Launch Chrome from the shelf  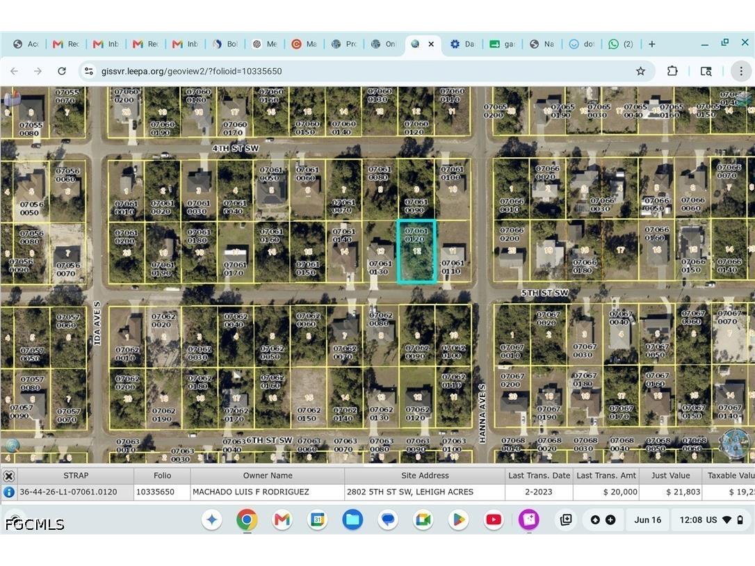(x=247, y=519)
